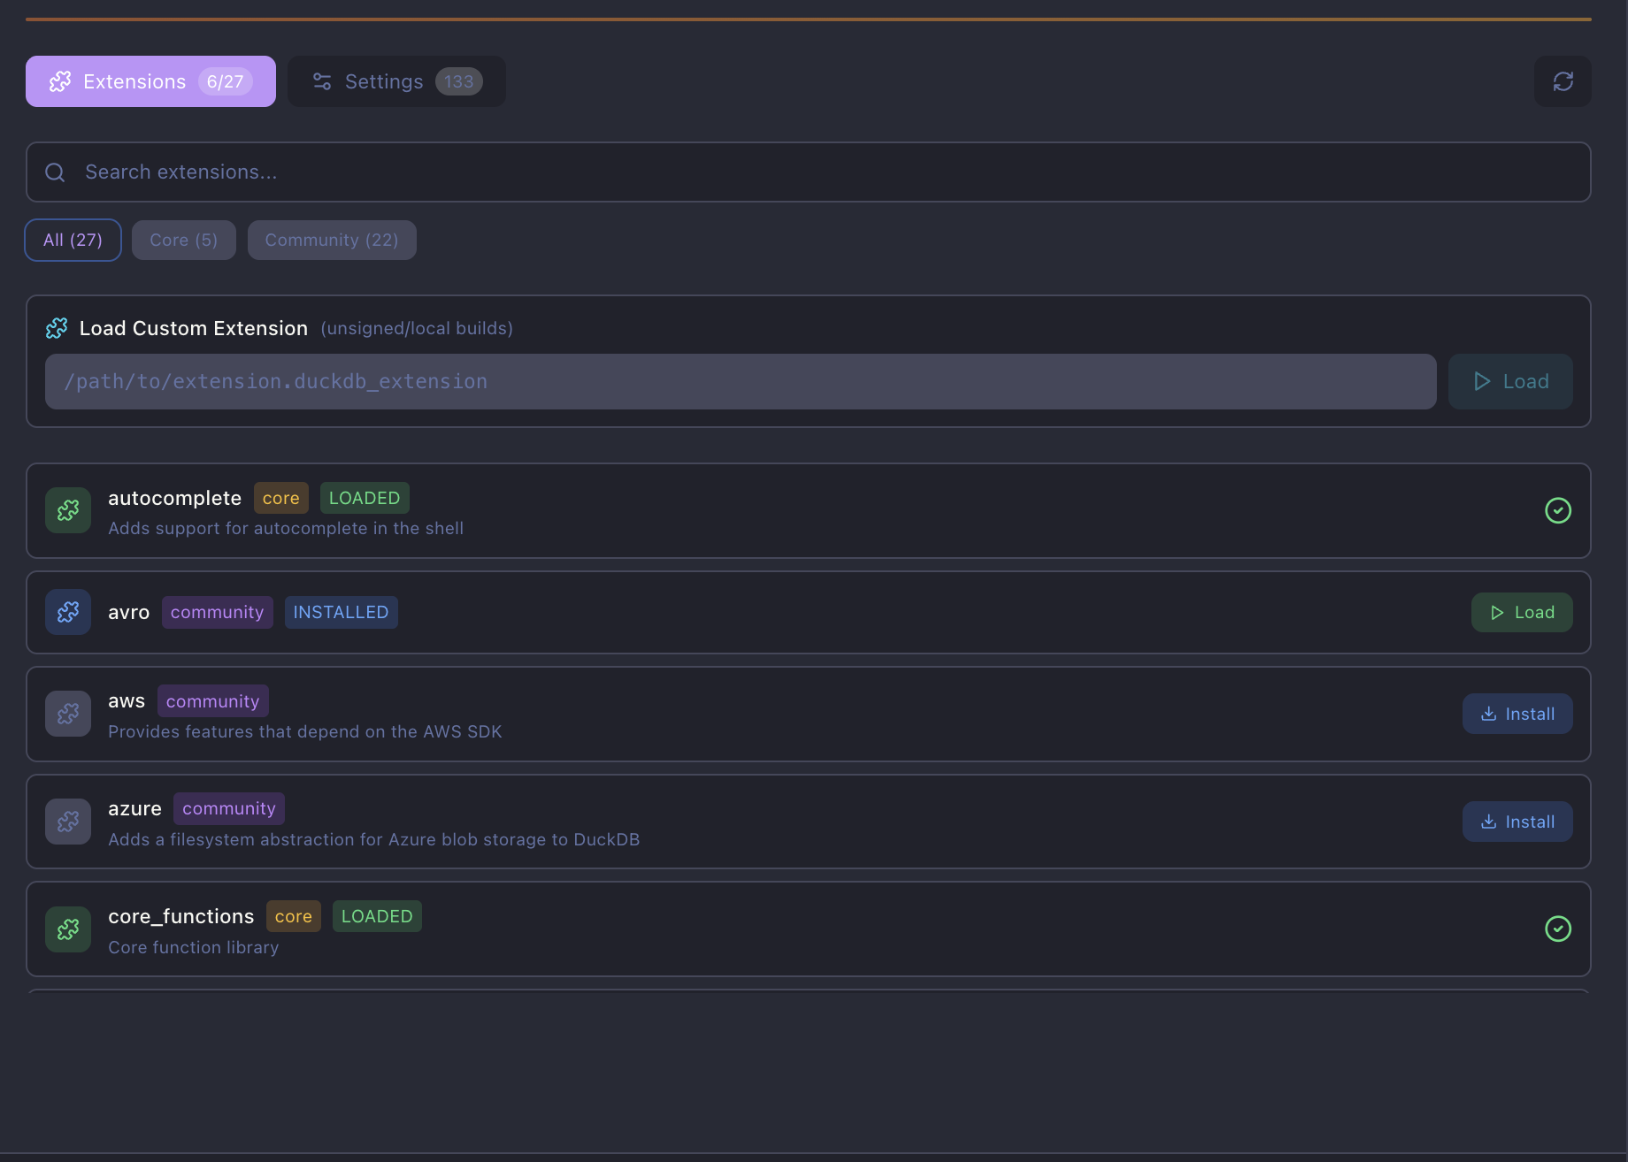Toggle the LOADED badge on autocomplete
Viewport: 1628px width, 1162px height.
[364, 497]
